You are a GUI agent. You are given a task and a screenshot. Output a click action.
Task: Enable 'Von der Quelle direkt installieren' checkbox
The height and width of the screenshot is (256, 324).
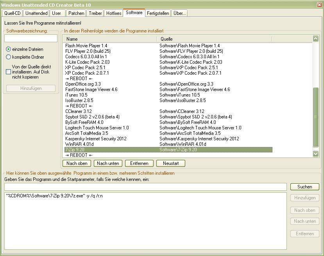[9, 72]
